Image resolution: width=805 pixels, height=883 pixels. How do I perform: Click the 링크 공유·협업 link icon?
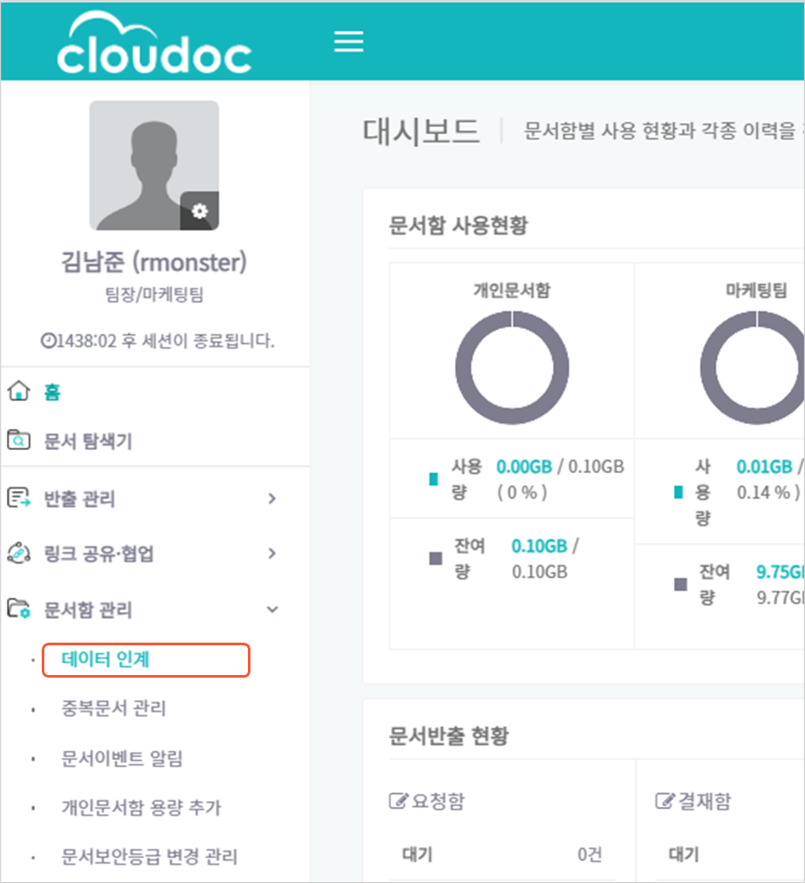pos(19,553)
